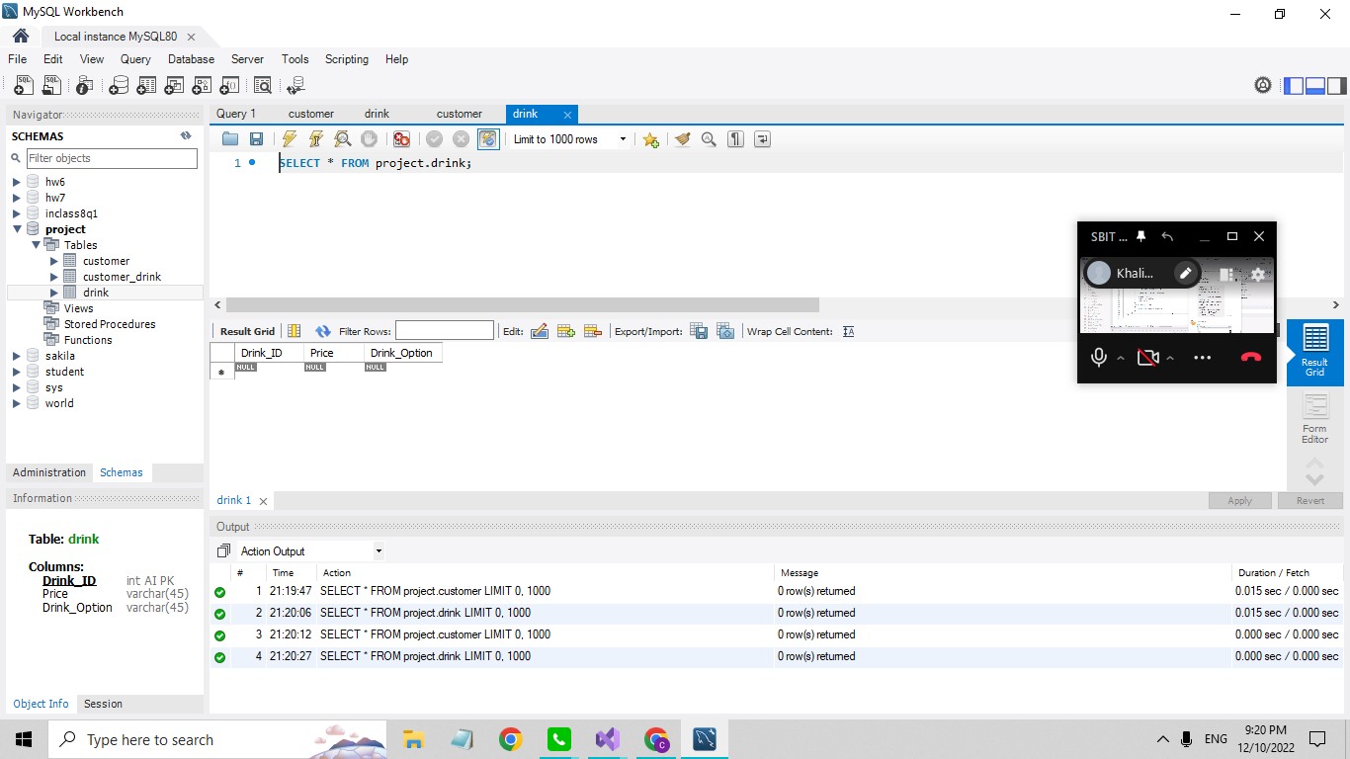Stop query execution hand icon

point(369,139)
